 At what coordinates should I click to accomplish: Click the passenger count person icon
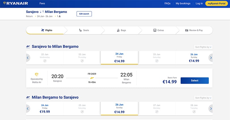click(60, 16)
